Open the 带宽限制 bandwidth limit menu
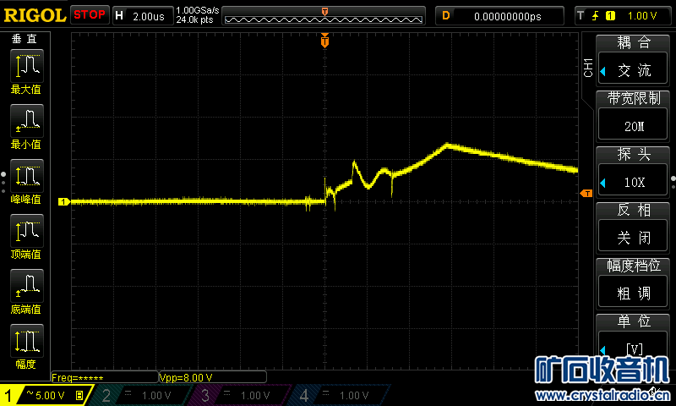The height and width of the screenshot is (406, 676). tap(633, 98)
